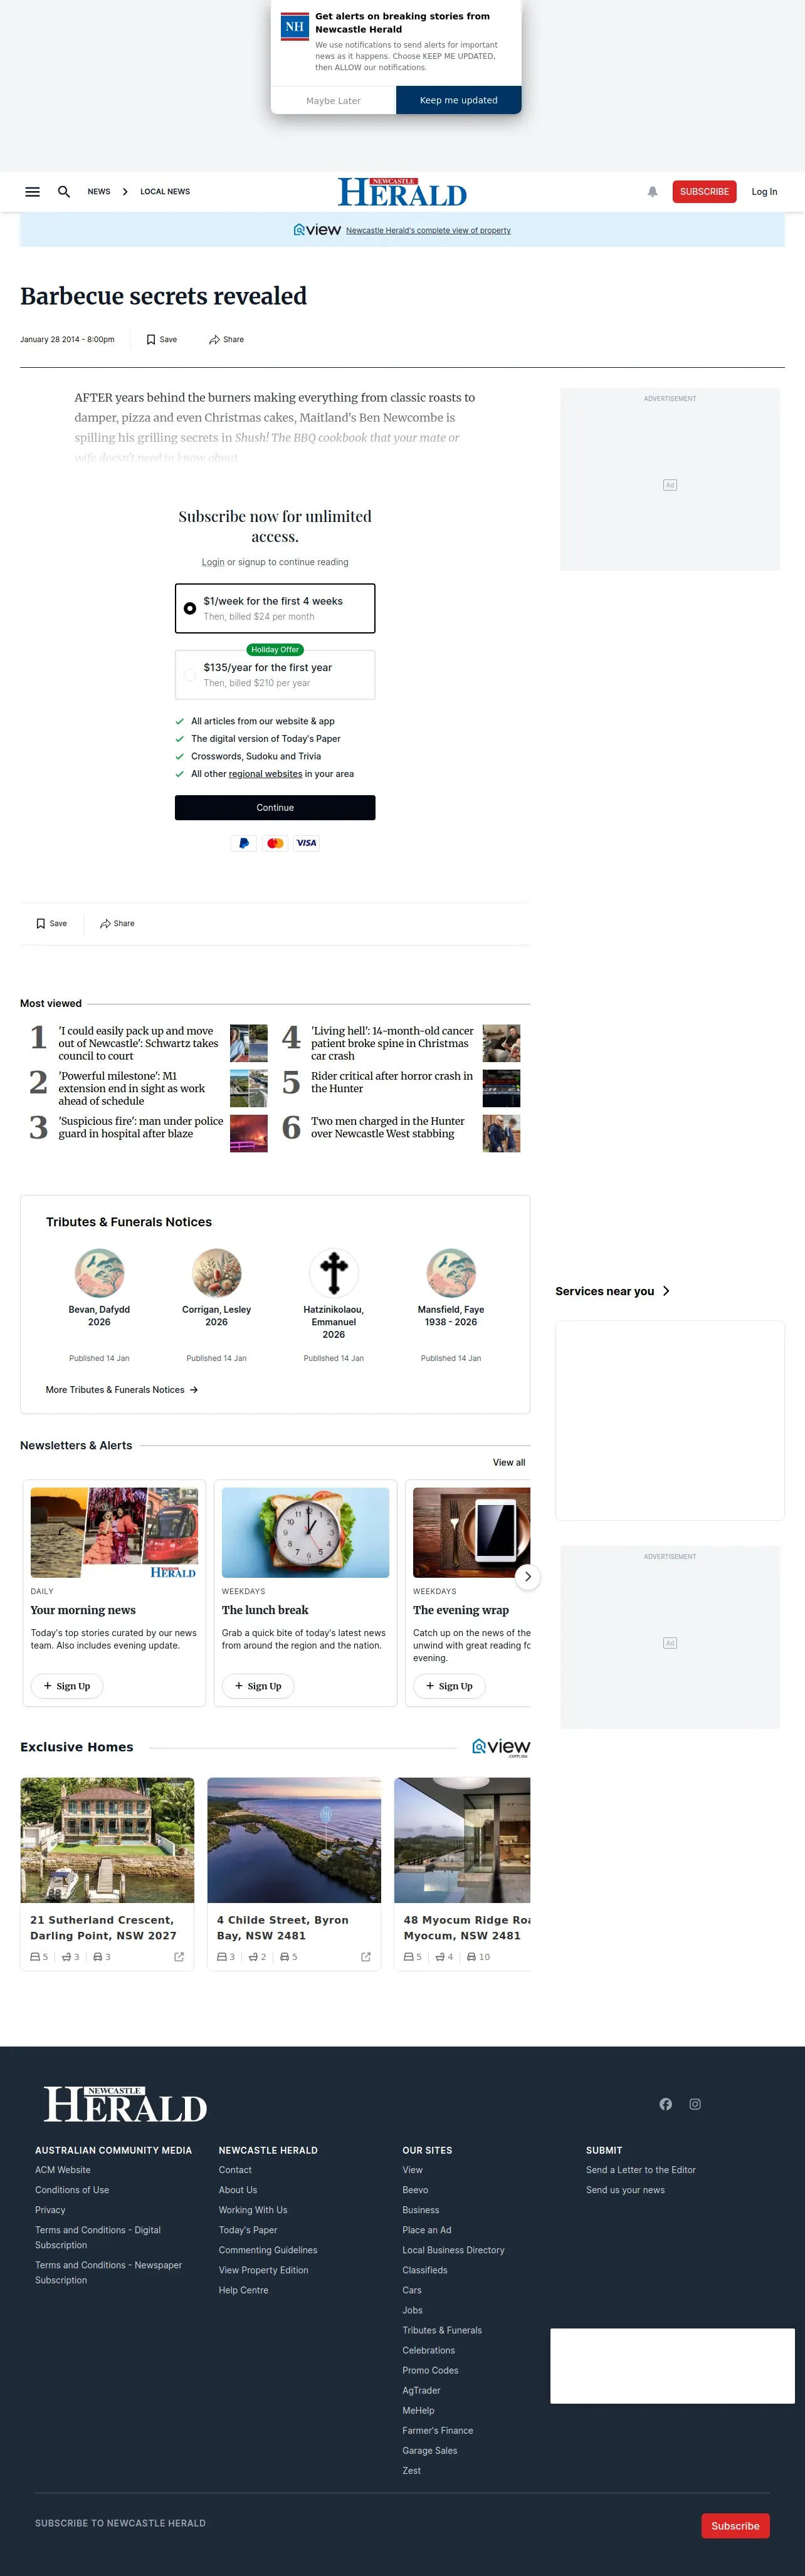805x2576 pixels.
Task: Open external link icon on 21 Sutherland Crescent
Action: [x=179, y=1957]
